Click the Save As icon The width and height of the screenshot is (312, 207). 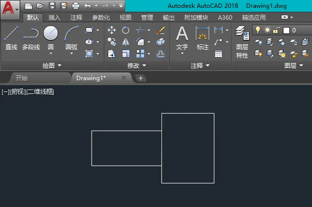[64, 6]
